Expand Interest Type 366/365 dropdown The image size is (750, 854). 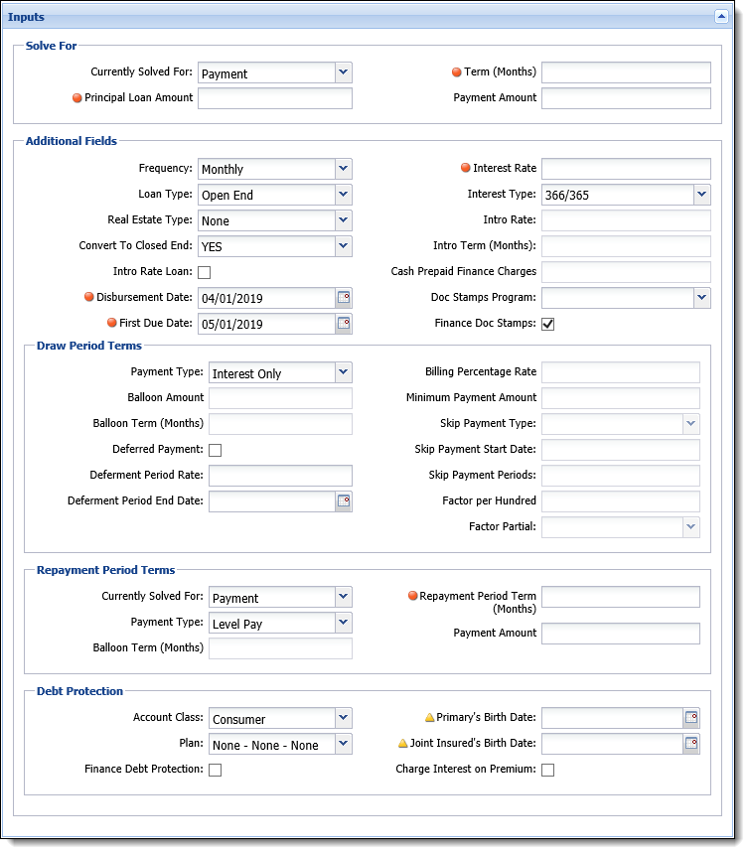(702, 195)
